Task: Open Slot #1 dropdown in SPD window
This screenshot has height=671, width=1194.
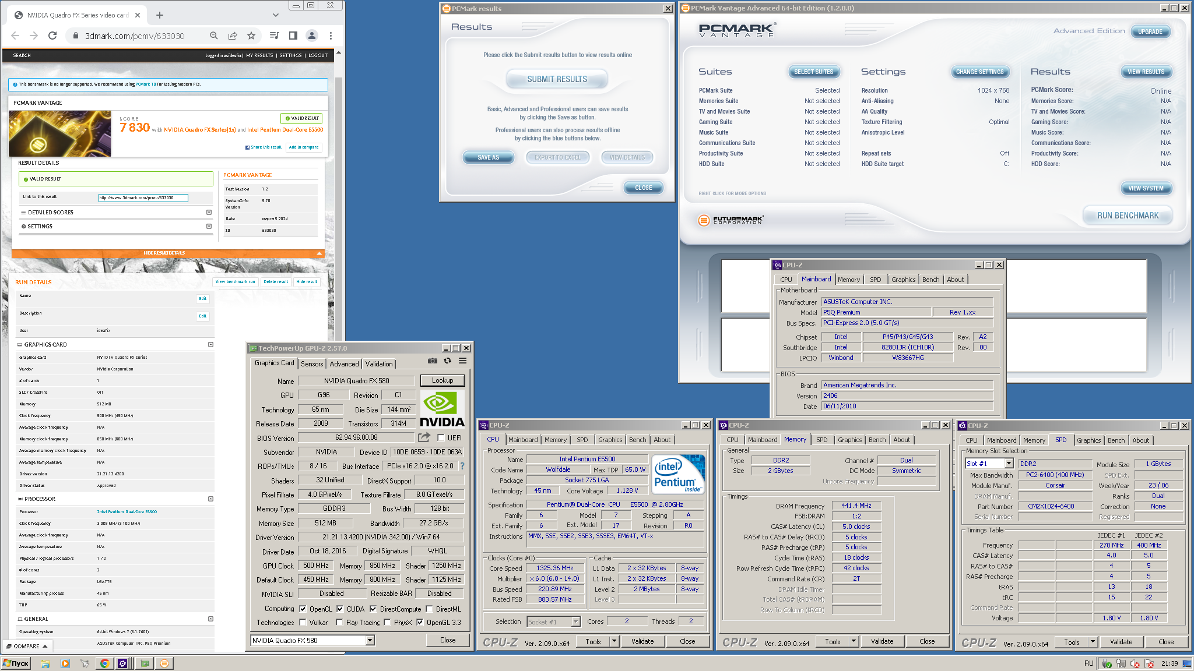Action: 1009,464
